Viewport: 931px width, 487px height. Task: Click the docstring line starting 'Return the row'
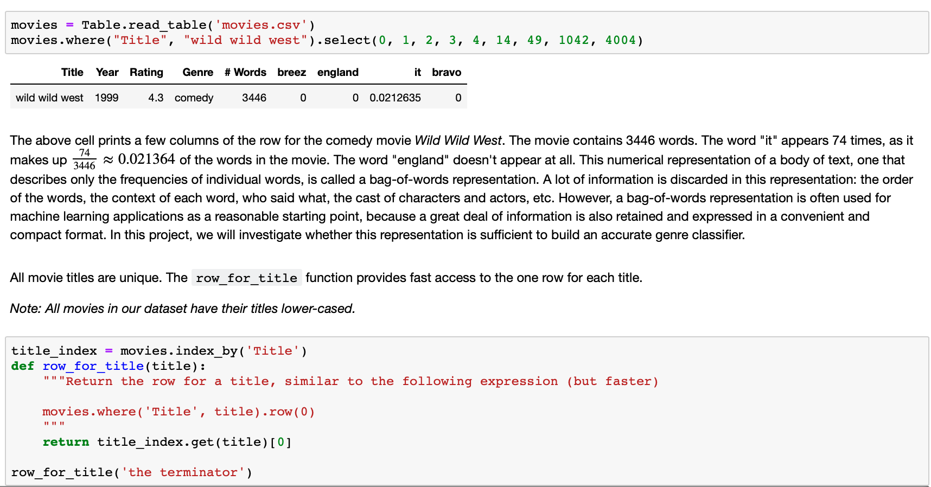click(x=350, y=381)
